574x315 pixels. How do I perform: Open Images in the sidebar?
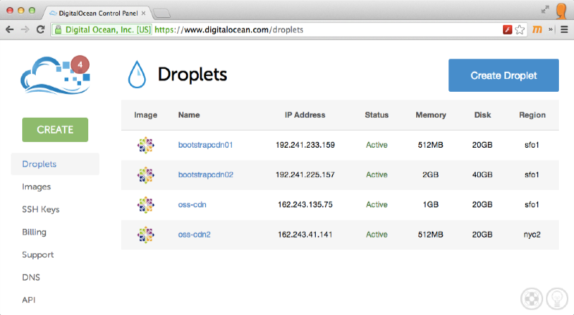[37, 187]
